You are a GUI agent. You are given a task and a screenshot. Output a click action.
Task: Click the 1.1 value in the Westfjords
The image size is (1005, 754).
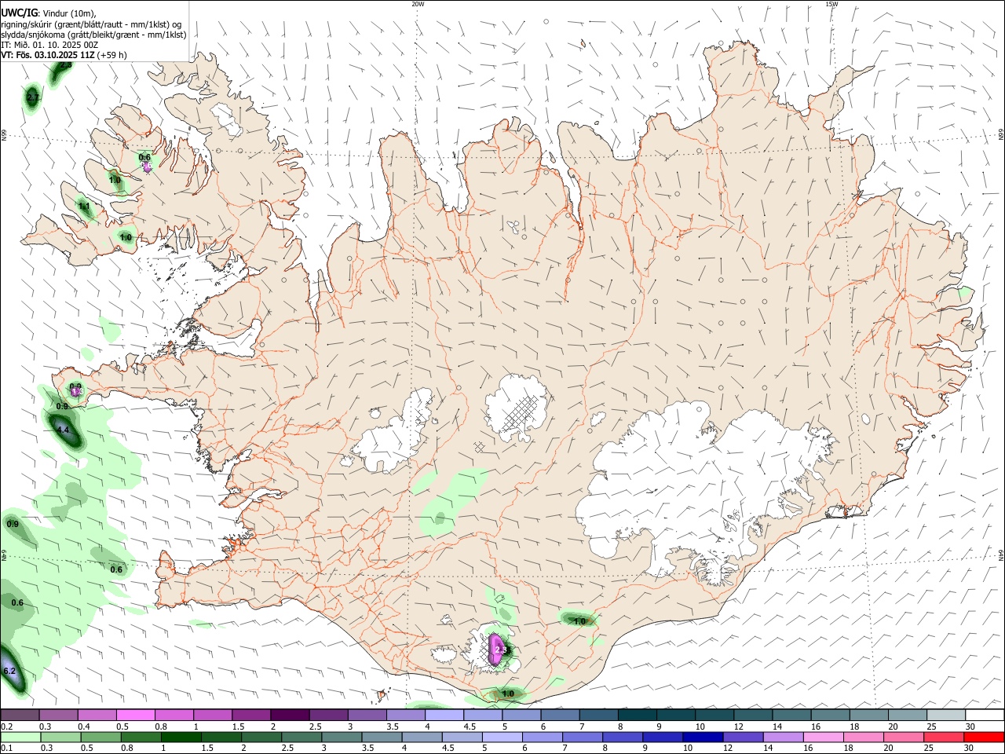click(x=84, y=207)
